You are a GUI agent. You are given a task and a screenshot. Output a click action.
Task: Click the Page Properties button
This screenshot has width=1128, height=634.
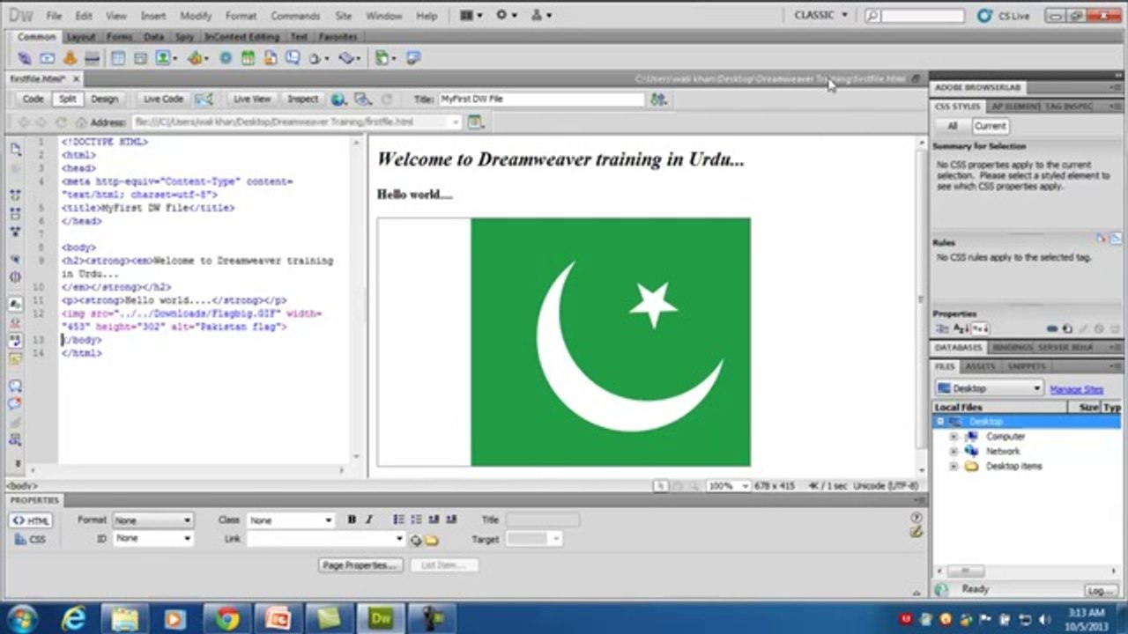[360, 565]
